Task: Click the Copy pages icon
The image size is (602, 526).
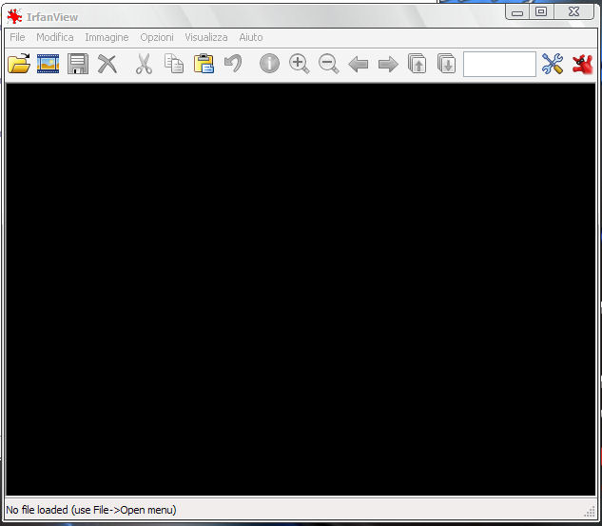Action: click(x=174, y=64)
